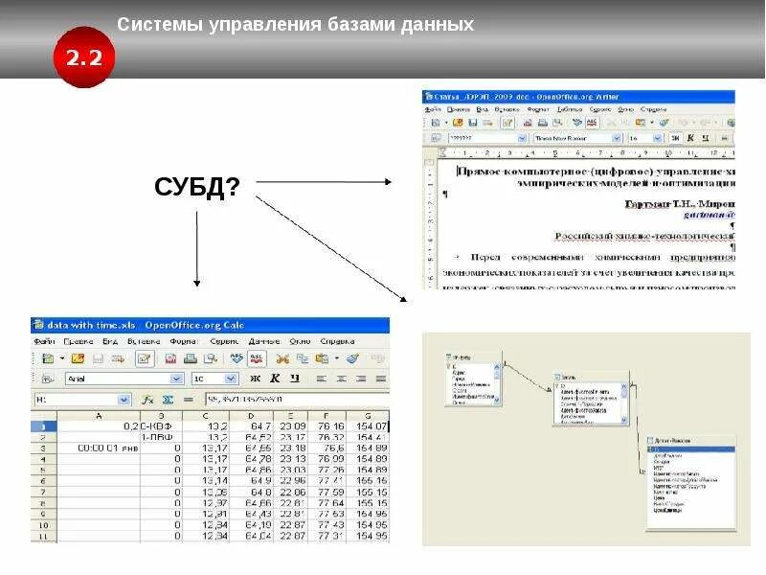Toggle Edit File mode icon in Calc
The width and height of the screenshot is (766, 575).
(x=145, y=358)
